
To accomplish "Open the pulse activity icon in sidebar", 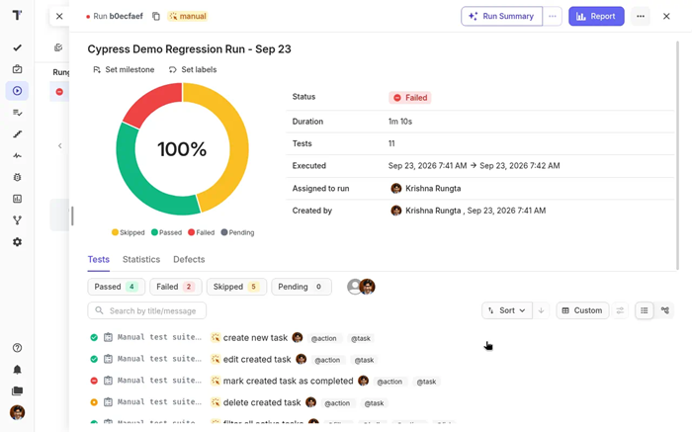I will click(17, 156).
